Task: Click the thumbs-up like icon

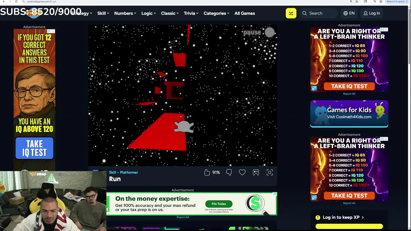Action: 207,173
